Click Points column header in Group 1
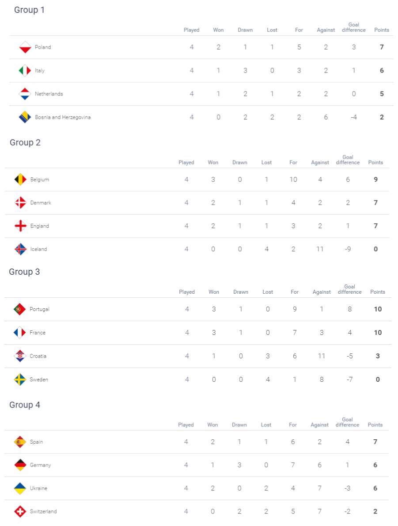Image resolution: width=398 pixels, height=526 pixels. pos(382,30)
